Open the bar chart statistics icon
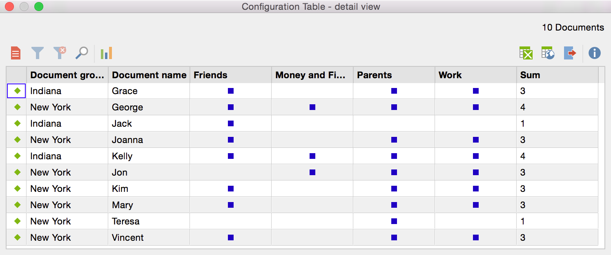 [x=106, y=53]
